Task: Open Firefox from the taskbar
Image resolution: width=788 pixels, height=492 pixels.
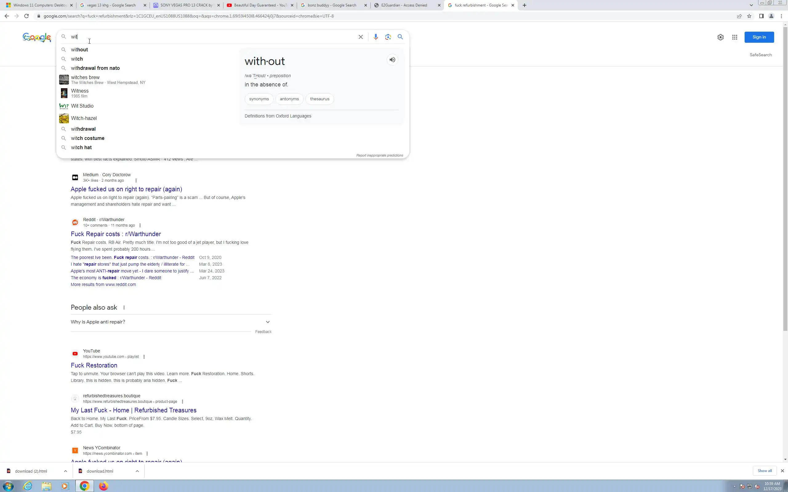Action: pyautogui.click(x=103, y=486)
